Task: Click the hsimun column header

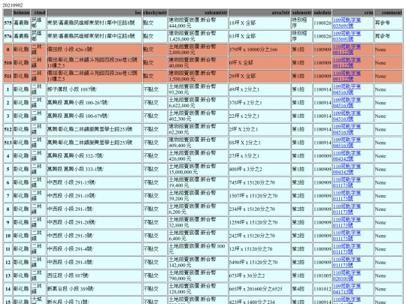Action: [x=22, y=13]
